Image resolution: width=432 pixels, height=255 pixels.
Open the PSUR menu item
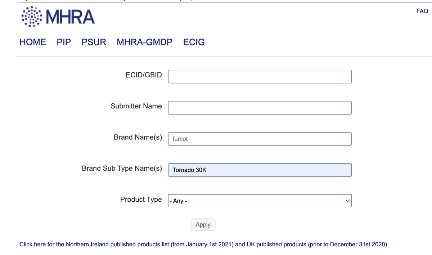click(x=94, y=42)
